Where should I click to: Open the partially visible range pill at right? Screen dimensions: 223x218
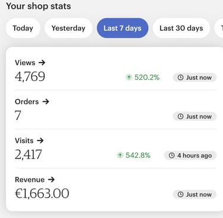[219, 28]
